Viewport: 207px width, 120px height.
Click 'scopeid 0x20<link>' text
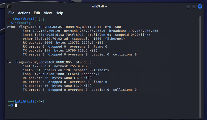[133, 35]
